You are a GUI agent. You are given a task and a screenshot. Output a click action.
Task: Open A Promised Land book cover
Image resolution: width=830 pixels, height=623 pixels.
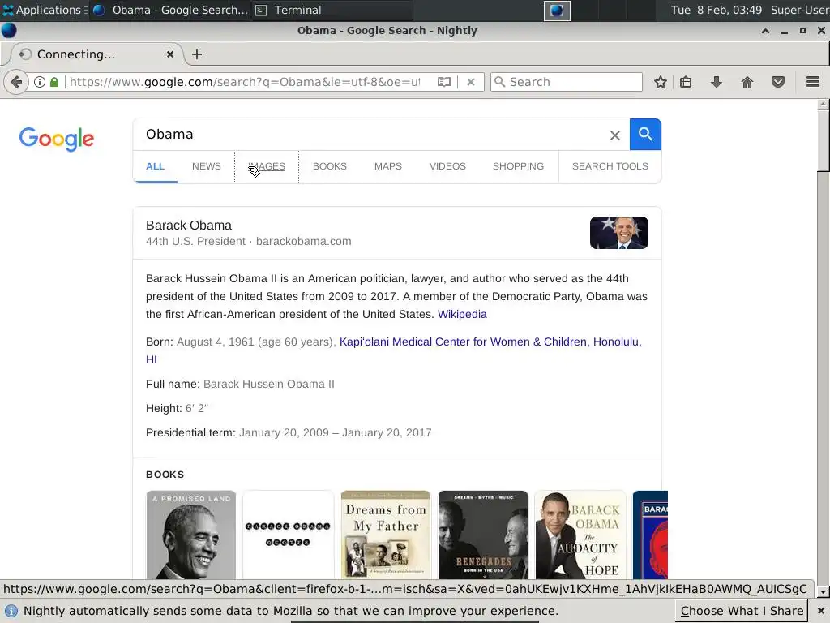191,535
